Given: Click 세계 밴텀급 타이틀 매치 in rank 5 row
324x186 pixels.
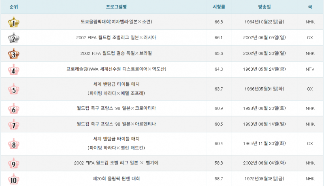Looking at the screenshot, I should (116, 84).
